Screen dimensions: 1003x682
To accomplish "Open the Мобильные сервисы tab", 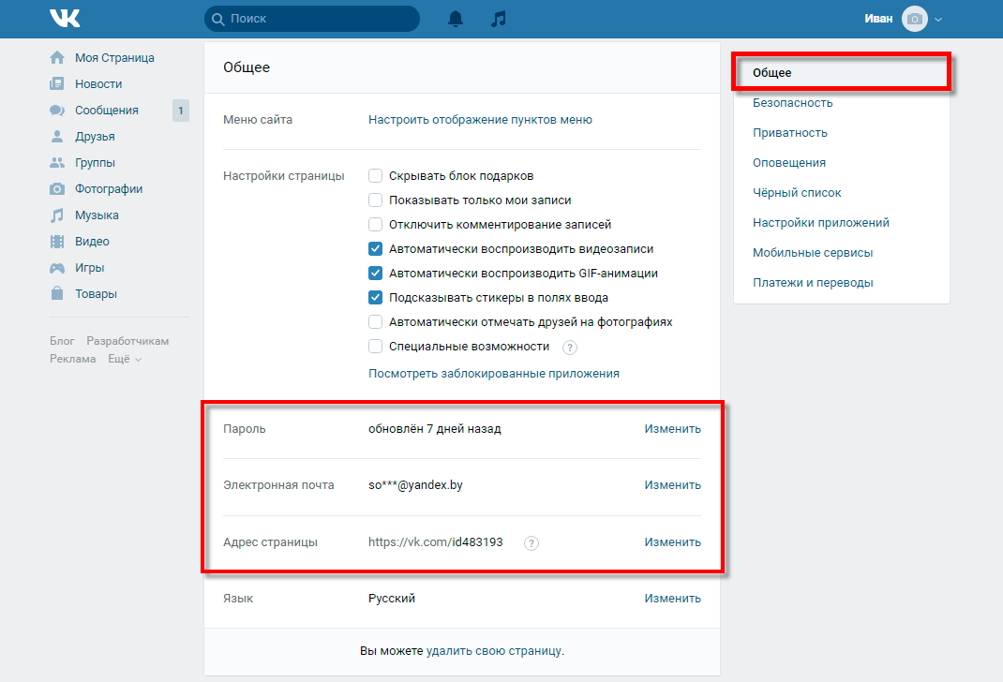I will coord(841,253).
